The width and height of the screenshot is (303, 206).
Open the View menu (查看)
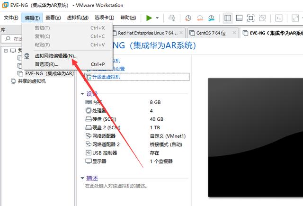(x=53, y=18)
